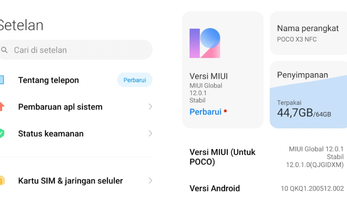Tap the Perbarui pill button
This screenshot has height=211, width=347.
pos(135,80)
